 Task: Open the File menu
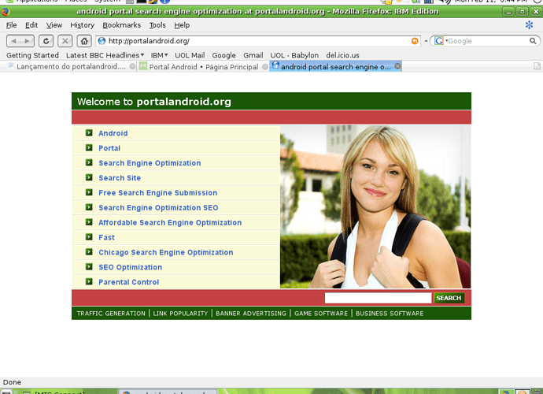coord(12,25)
